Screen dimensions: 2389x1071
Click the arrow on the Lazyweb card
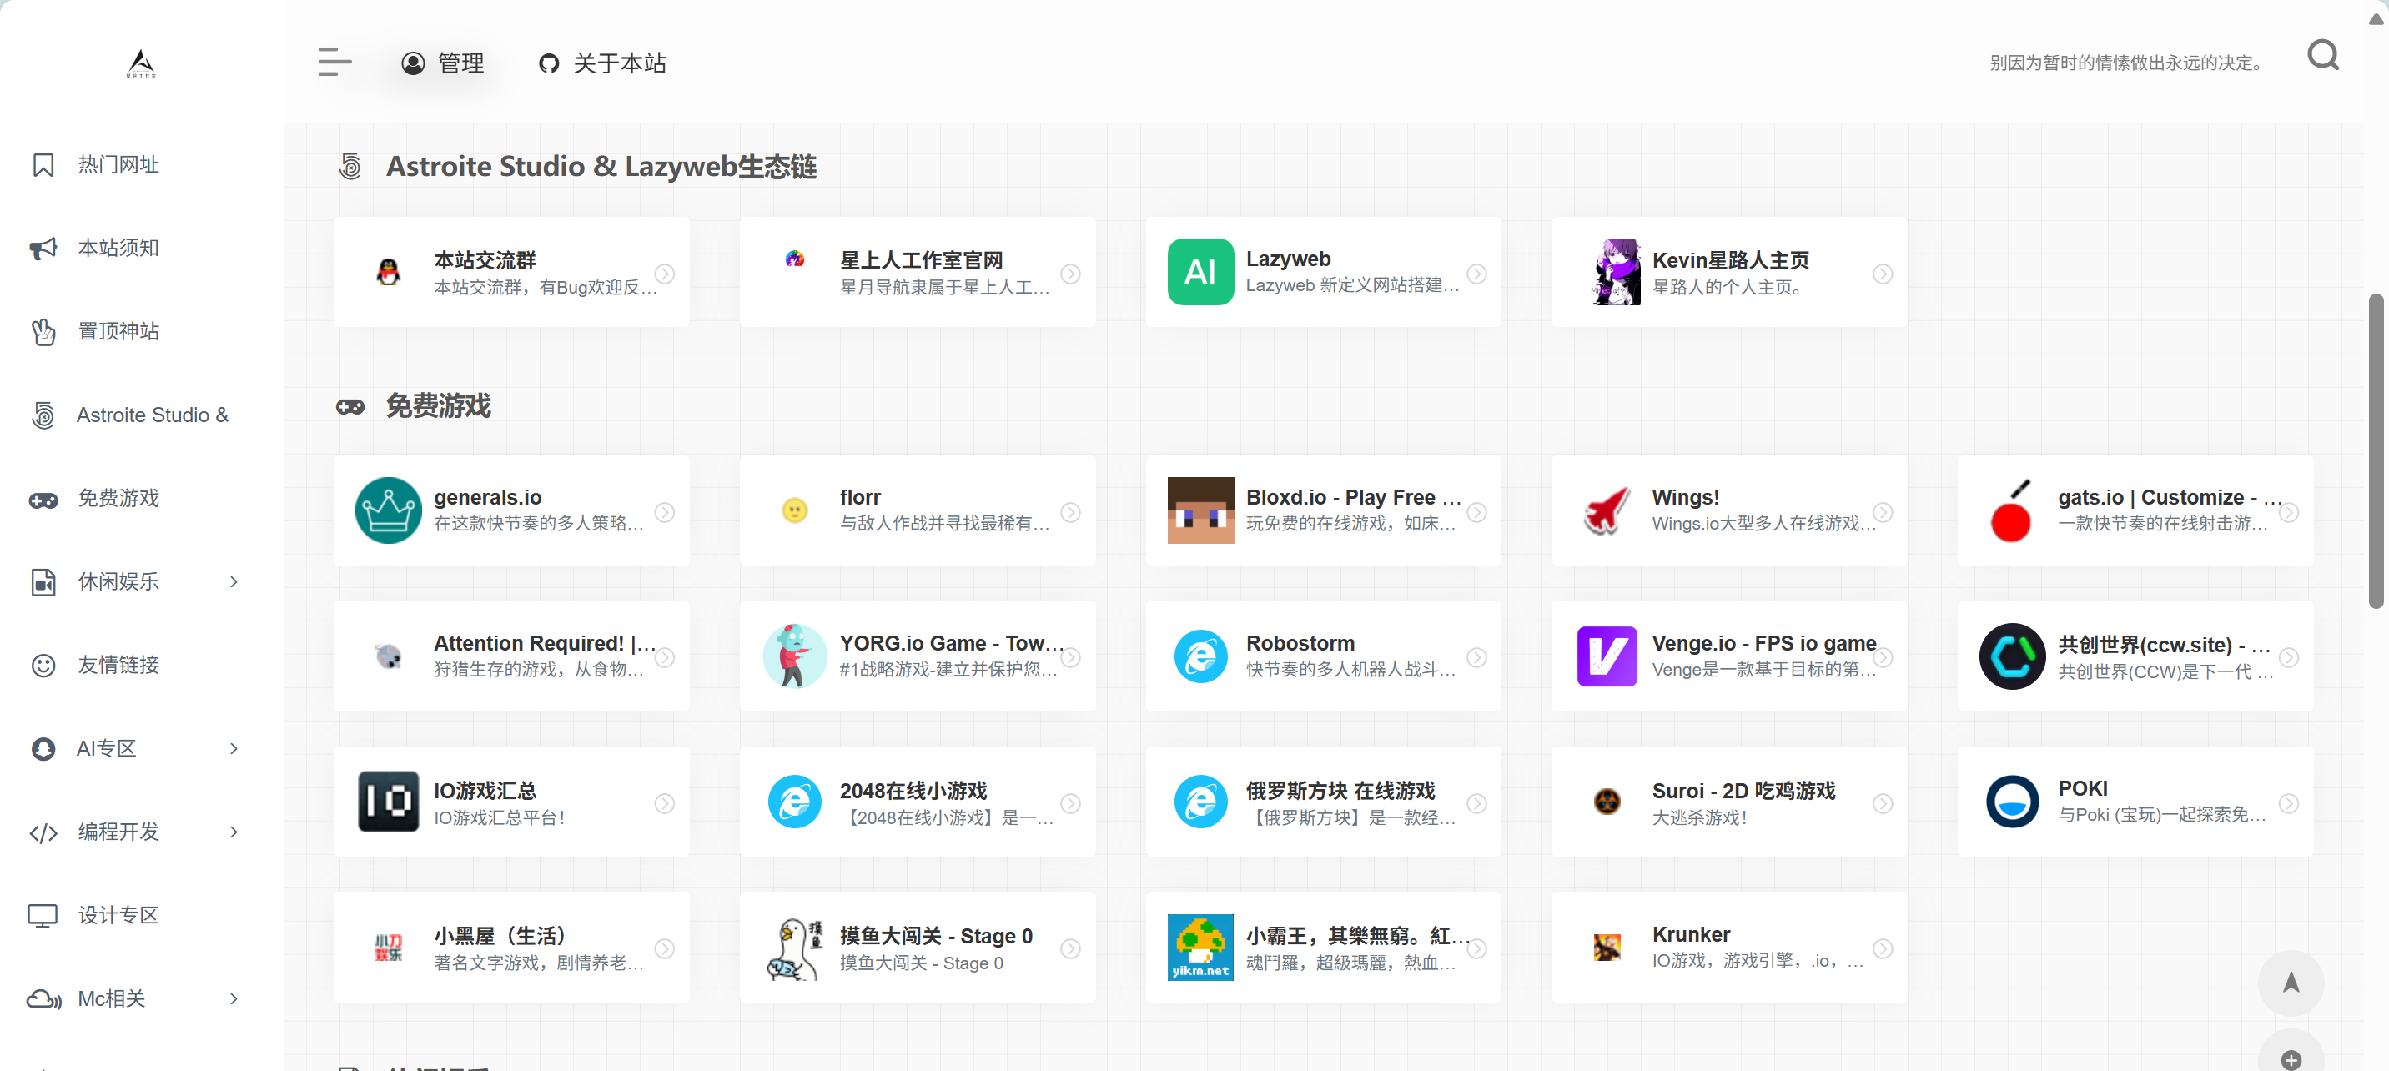point(1476,274)
